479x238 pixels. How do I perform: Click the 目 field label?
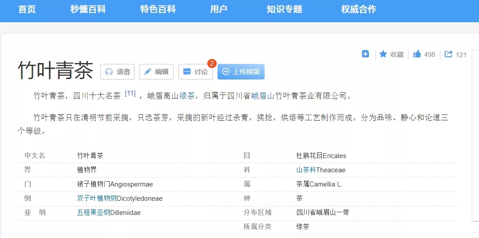pos(247,156)
